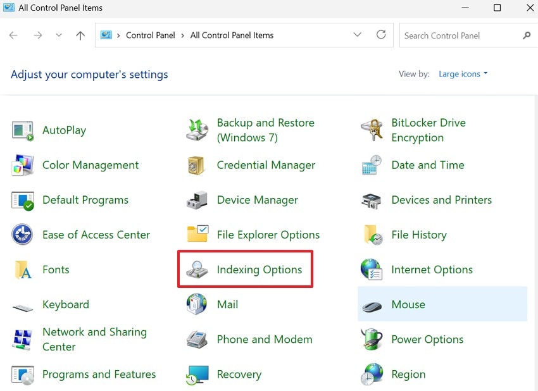Click the Up navigation arrow
The width and height of the screenshot is (538, 391).
pyautogui.click(x=80, y=35)
